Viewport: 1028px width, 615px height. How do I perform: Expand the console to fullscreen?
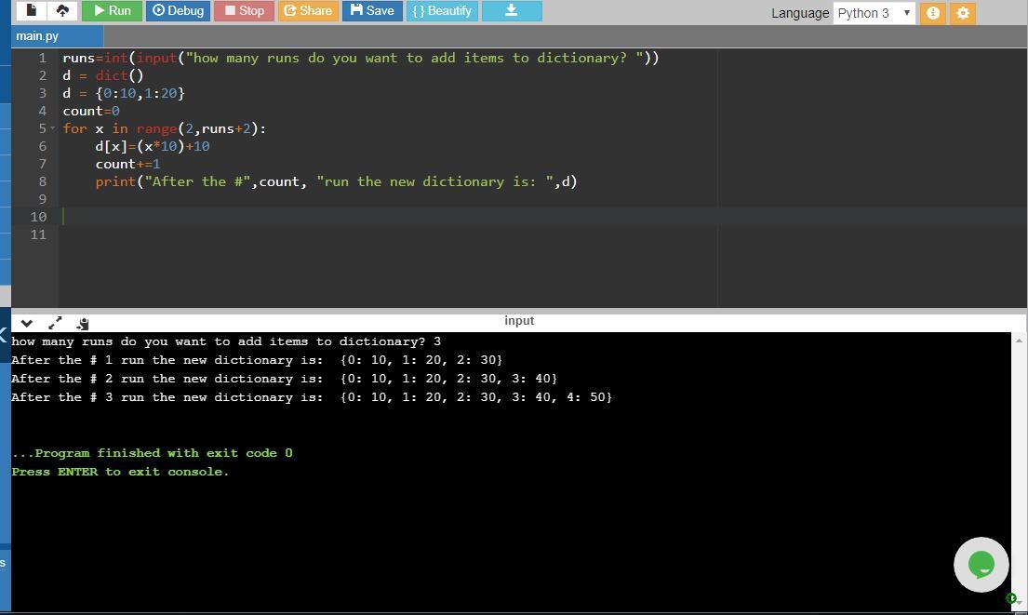coord(55,323)
